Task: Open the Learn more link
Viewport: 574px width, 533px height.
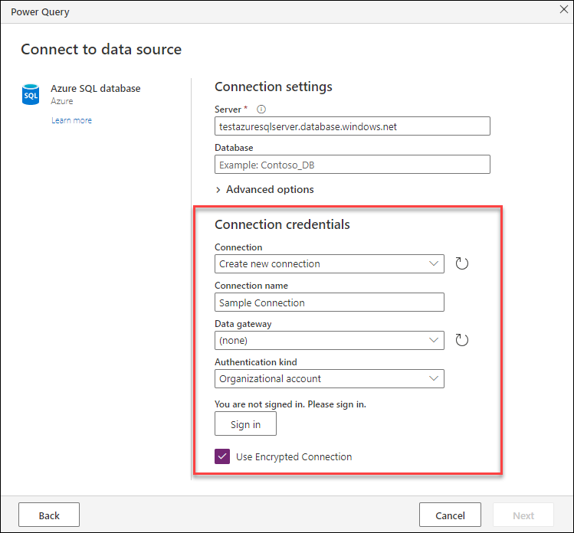Action: [71, 120]
